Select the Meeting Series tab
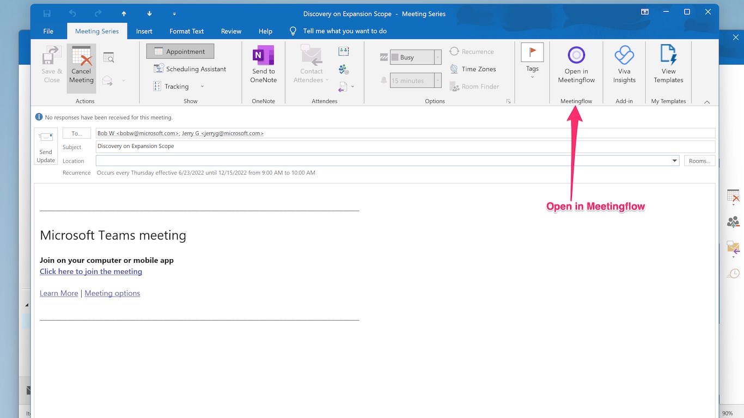Image resolution: width=744 pixels, height=418 pixels. pyautogui.click(x=97, y=31)
